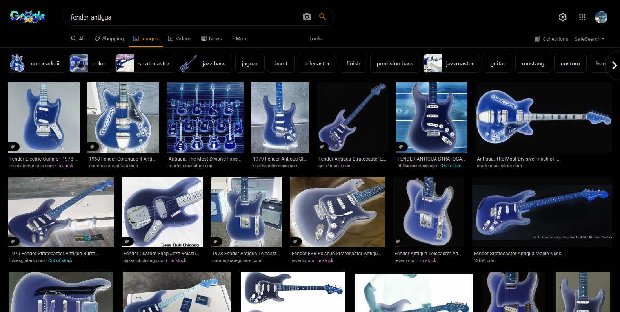Select the custom filter chip

coord(570,63)
